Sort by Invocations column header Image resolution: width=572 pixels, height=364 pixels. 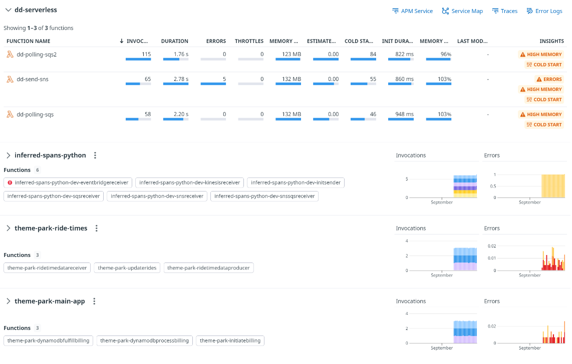click(134, 41)
